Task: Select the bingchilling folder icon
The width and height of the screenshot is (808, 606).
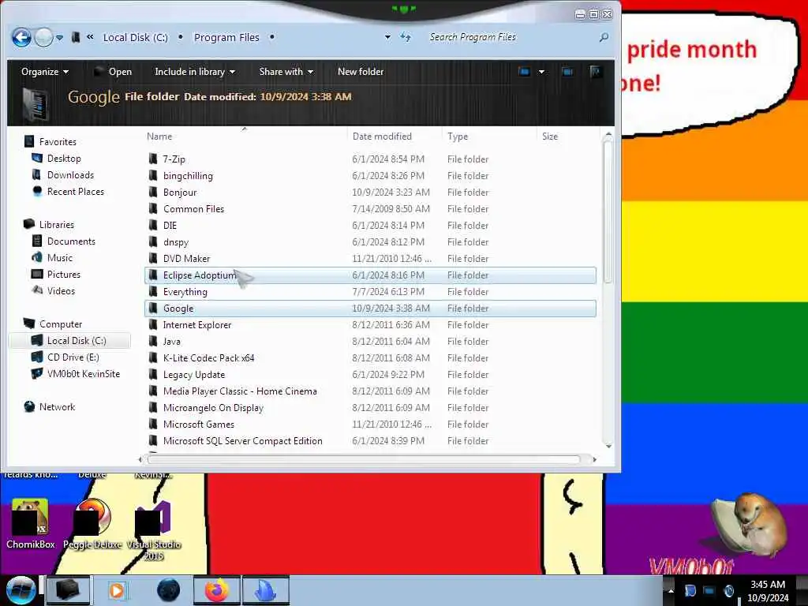Action: 153,175
